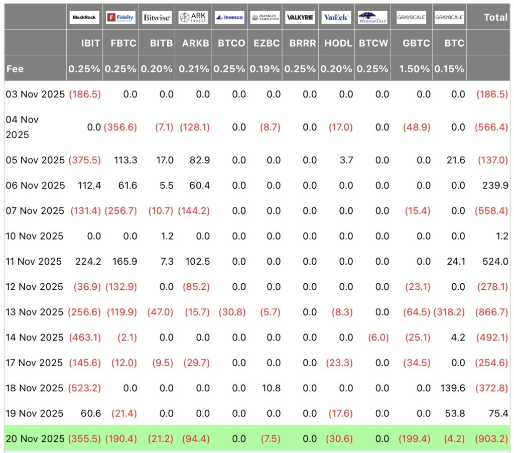The height and width of the screenshot is (453, 514).
Task: Select the Bitwise logo
Action: [157, 17]
